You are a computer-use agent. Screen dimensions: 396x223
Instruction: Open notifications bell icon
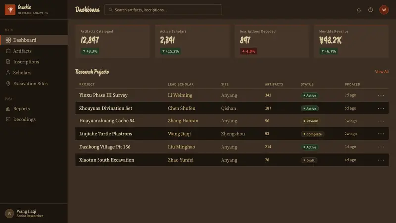click(358, 10)
